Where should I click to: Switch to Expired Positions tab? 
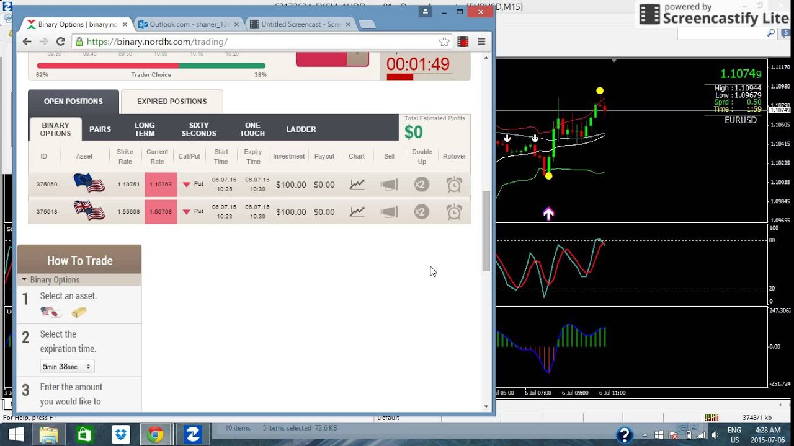coord(172,102)
